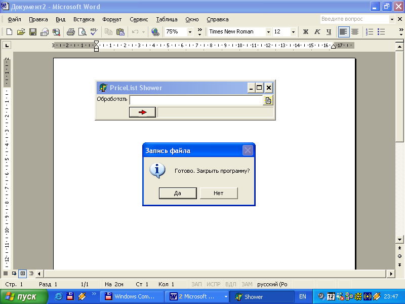Click the Copy icon in toolbar

point(108,32)
